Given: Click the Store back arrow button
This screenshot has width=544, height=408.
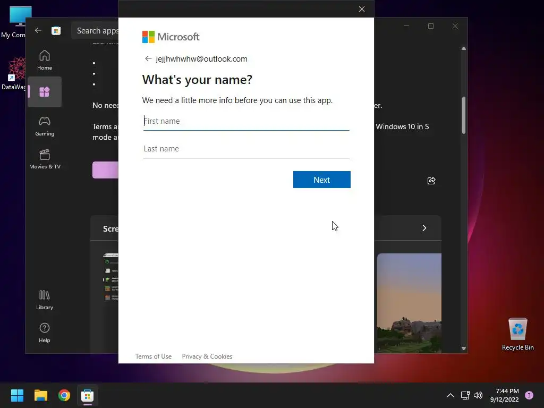Looking at the screenshot, I should tap(38, 30).
